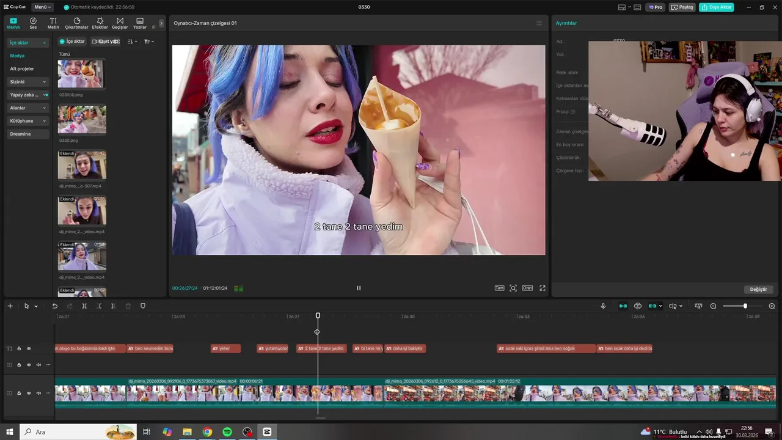Lock the text track

pyautogui.click(x=19, y=349)
